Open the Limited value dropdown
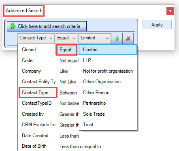The height and width of the screenshot is (151, 179). pos(94,38)
